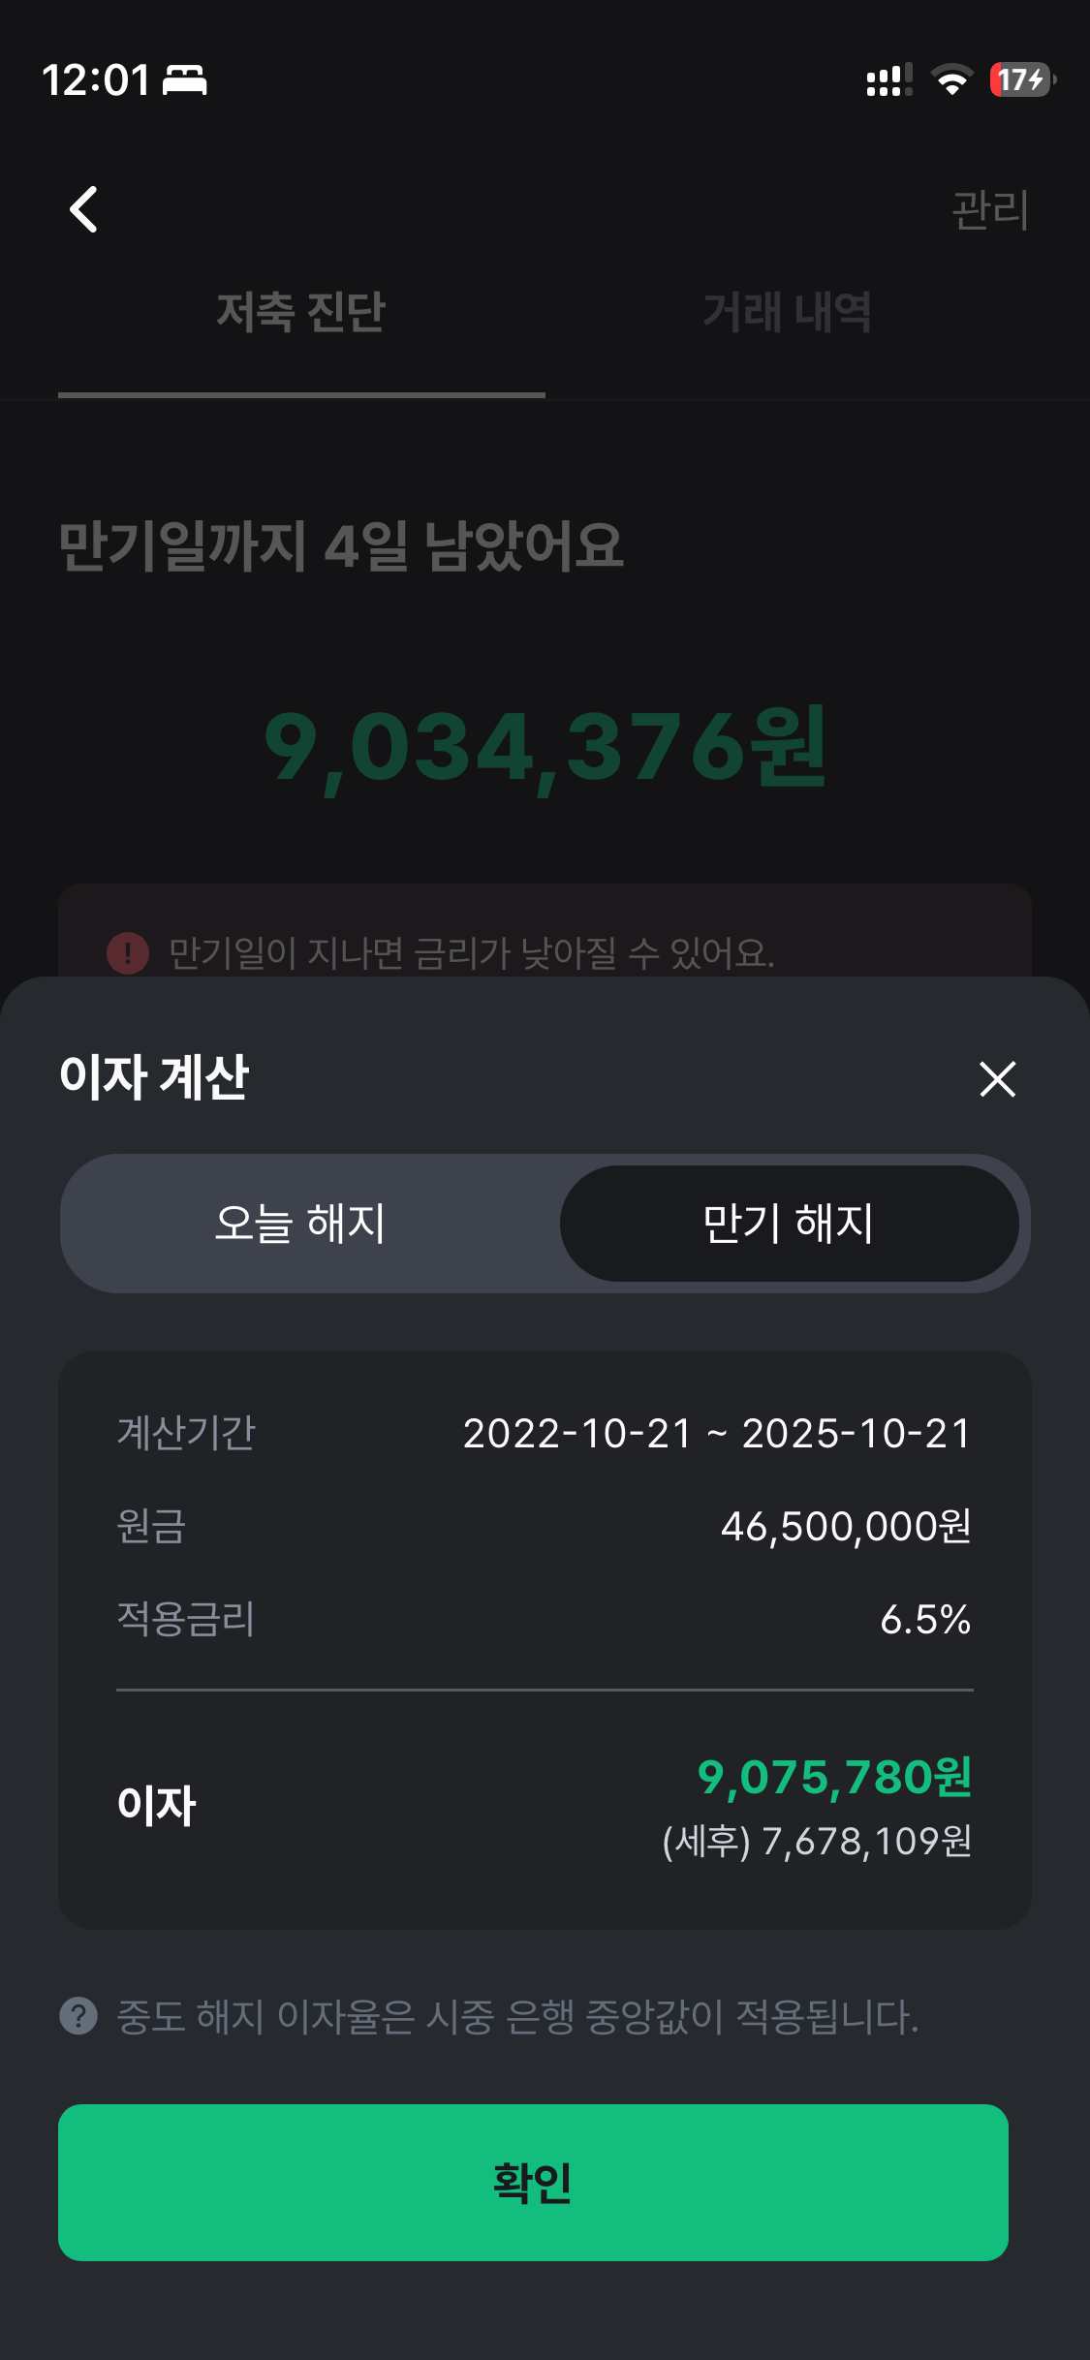Tap the cellular signal icon

[x=888, y=80]
